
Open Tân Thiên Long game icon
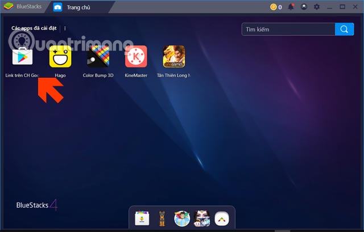pos(174,57)
